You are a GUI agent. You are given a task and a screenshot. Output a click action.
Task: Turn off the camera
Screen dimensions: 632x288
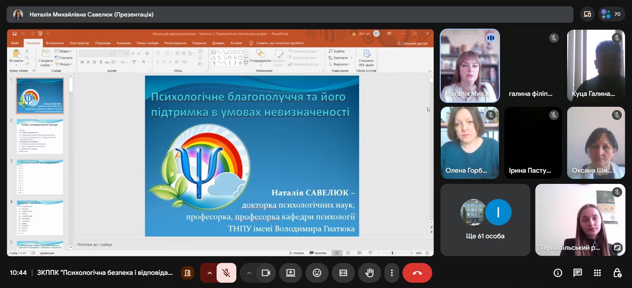(266, 273)
